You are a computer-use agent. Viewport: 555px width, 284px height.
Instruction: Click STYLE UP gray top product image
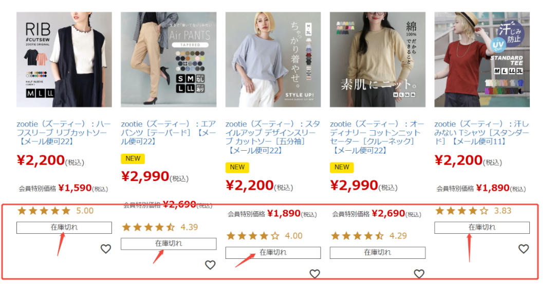273,59
